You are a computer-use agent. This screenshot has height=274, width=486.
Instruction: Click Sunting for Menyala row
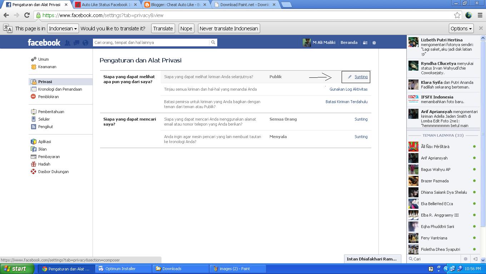(x=361, y=137)
